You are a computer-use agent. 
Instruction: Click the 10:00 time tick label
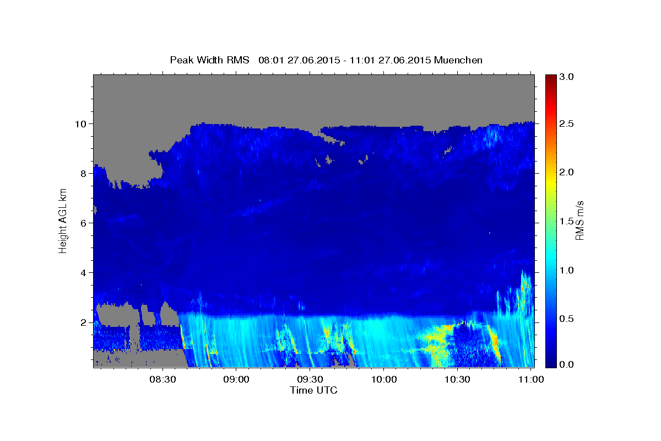tap(384, 380)
